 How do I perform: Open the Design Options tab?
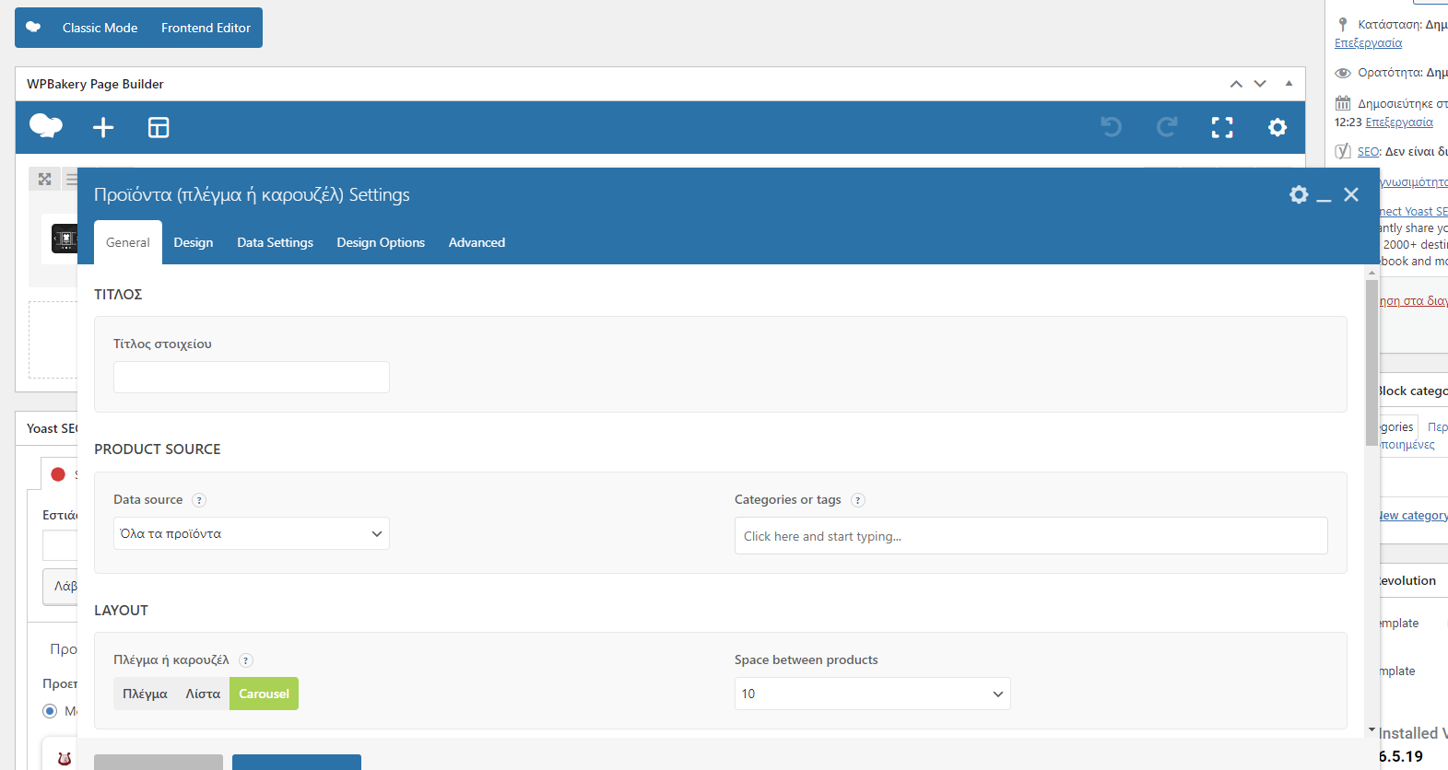[x=381, y=242]
